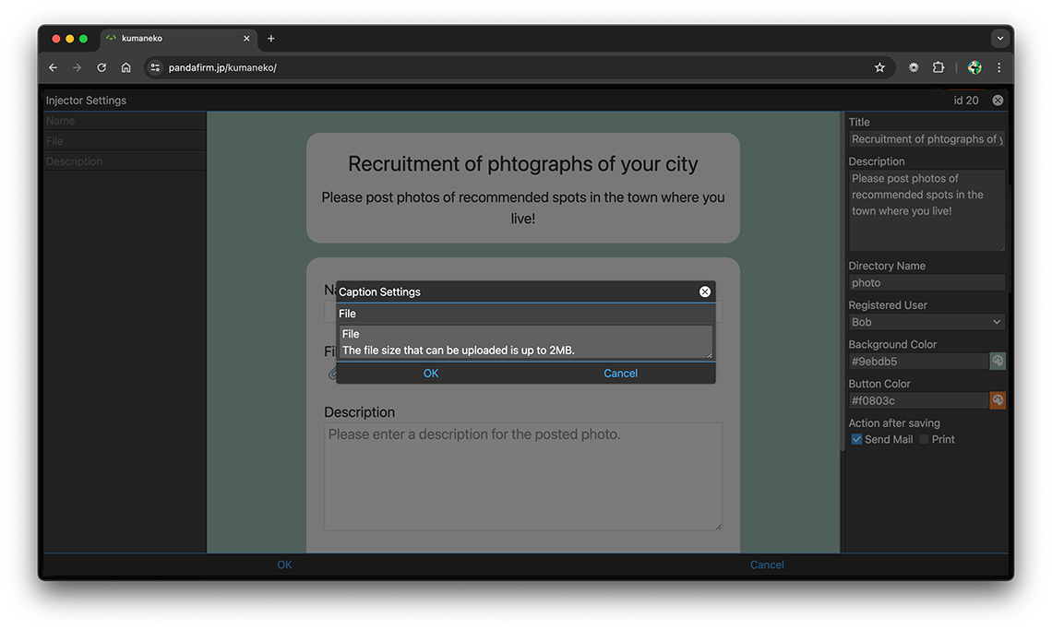Image resolution: width=1052 pixels, height=630 pixels.
Task: Click OK in Caption Settings dialog
Action: click(431, 374)
